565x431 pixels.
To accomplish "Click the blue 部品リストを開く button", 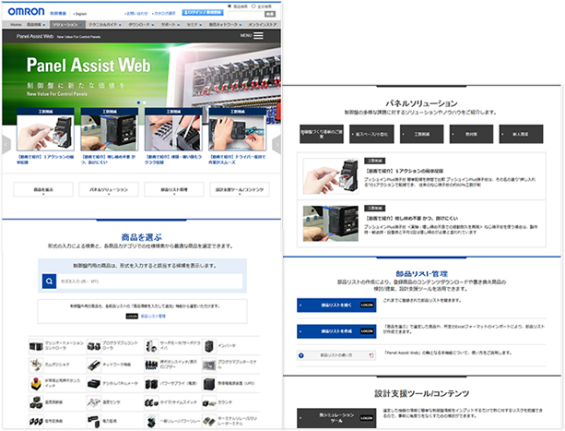I will (x=336, y=305).
